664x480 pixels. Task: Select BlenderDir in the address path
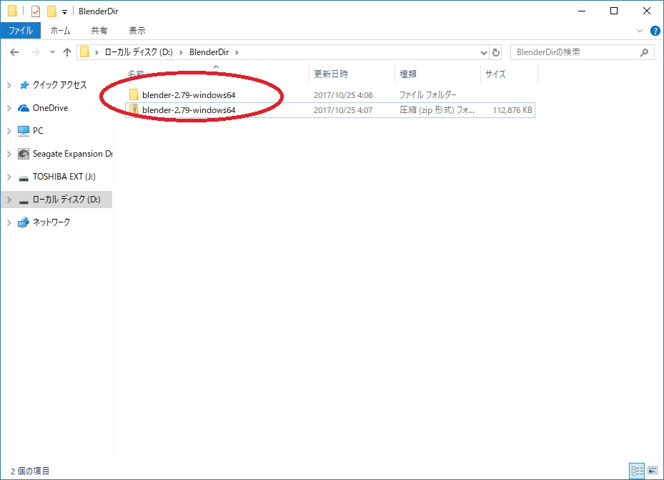[x=209, y=52]
